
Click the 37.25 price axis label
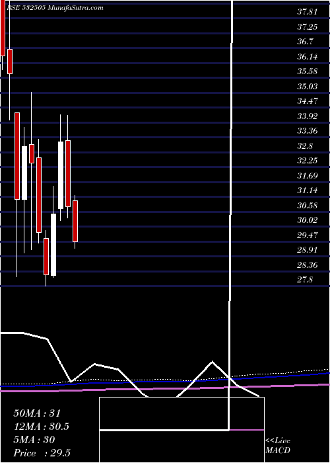(308, 27)
